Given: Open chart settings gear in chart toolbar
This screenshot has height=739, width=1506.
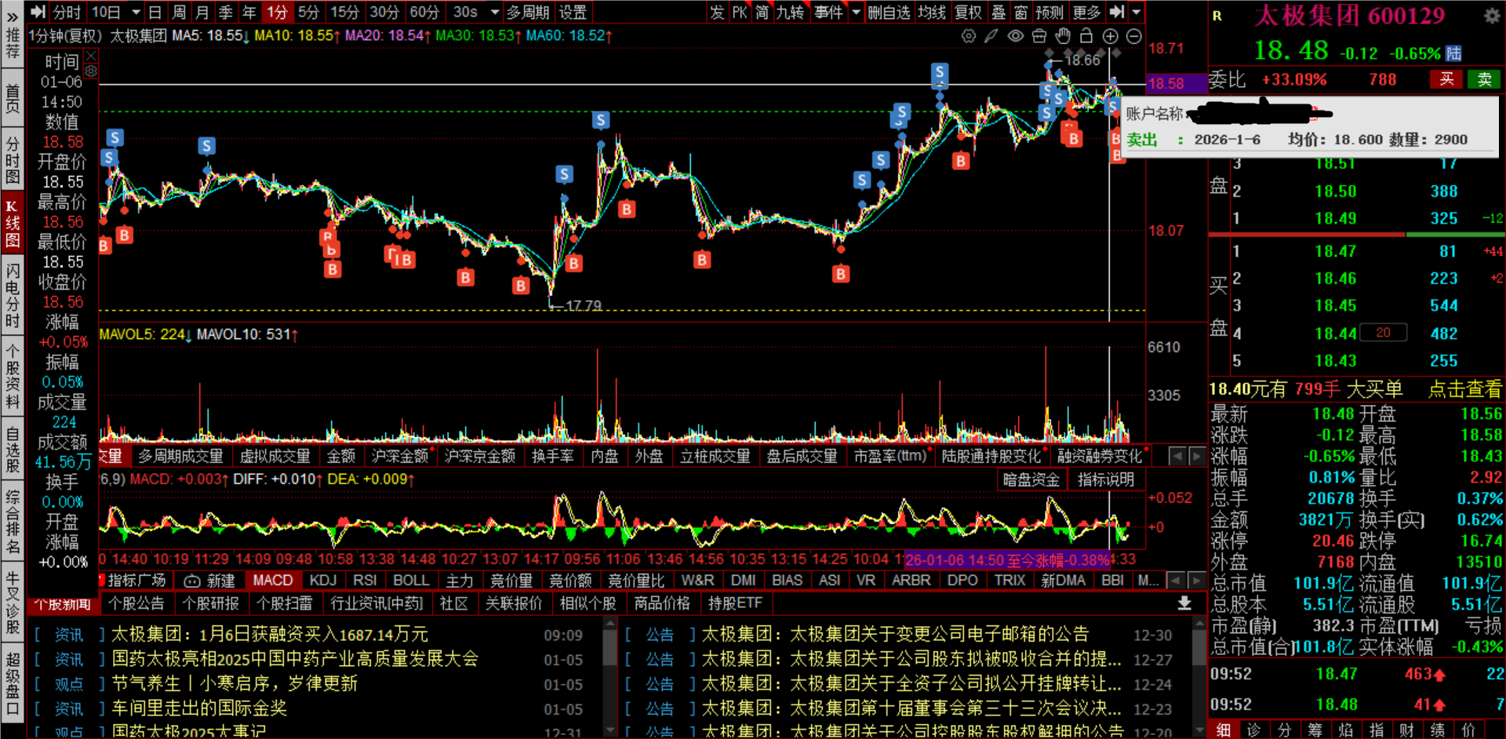Looking at the screenshot, I should point(969,36).
